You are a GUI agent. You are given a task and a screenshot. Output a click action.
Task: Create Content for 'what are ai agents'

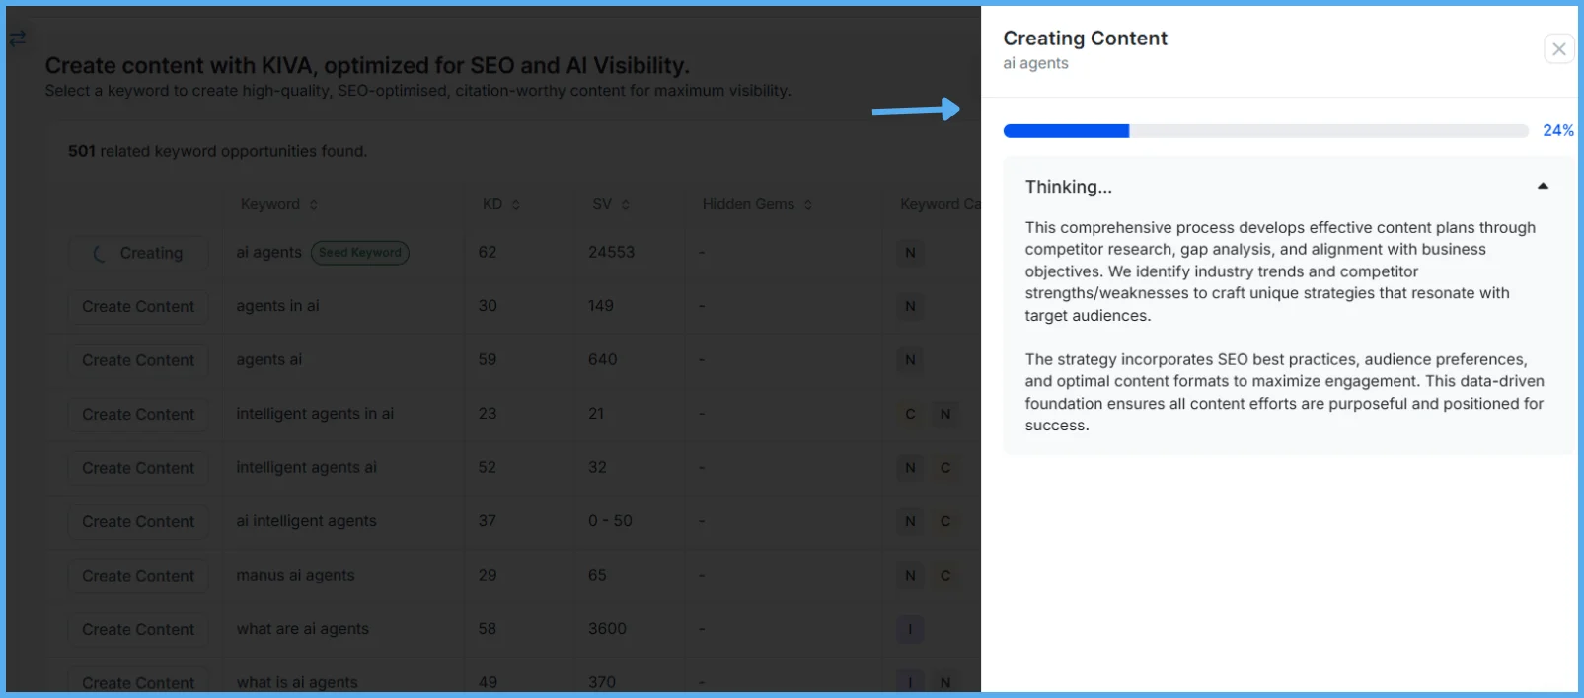point(138,630)
